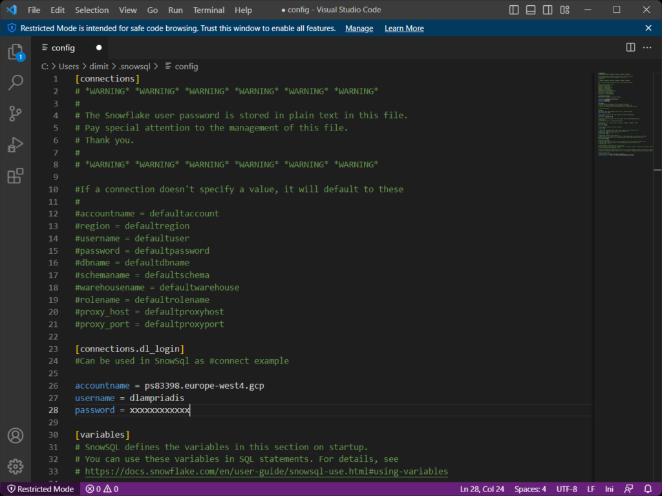Open the Run and Debug view
Viewport: 662px width, 496px height.
coord(16,145)
